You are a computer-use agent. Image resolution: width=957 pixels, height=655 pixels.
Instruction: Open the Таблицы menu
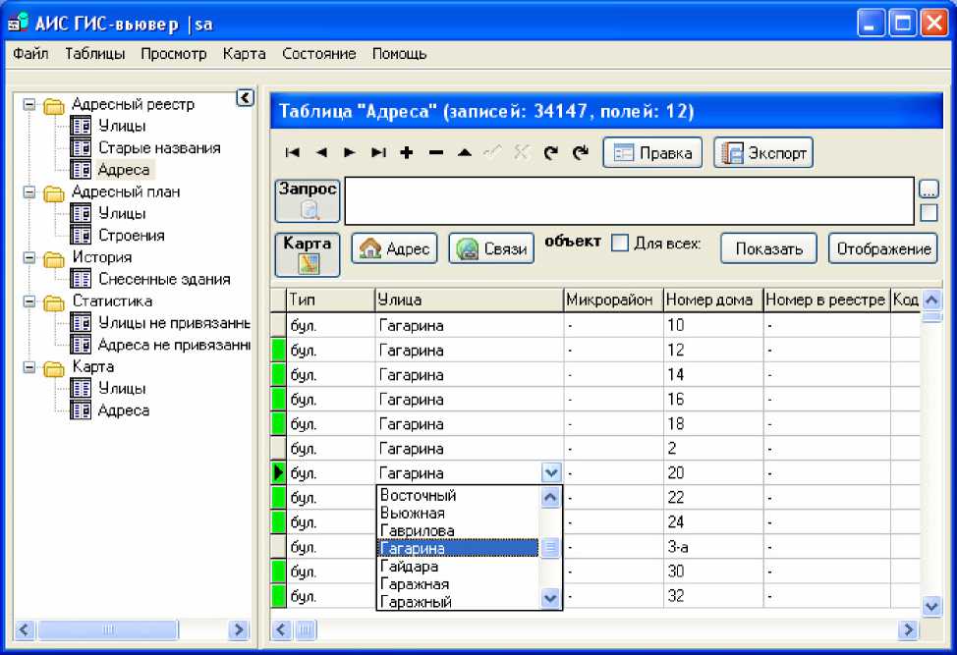click(x=94, y=54)
